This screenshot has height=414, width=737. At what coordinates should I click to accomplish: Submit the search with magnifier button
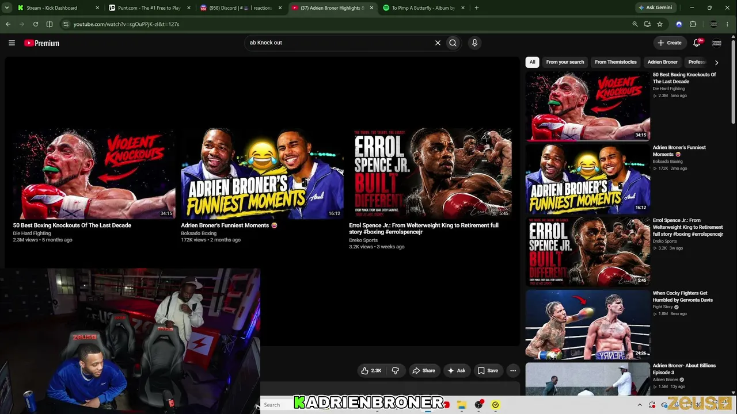[453, 43]
